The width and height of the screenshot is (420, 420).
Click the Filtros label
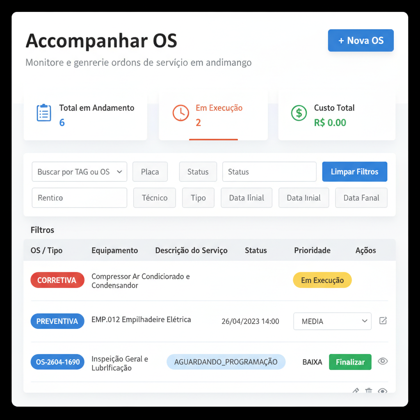[42, 230]
